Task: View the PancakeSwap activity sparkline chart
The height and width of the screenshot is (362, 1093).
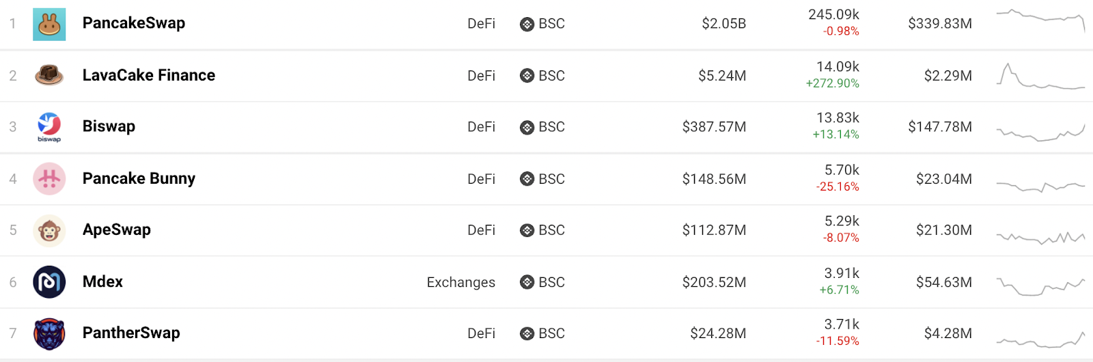Action: coord(1040,20)
